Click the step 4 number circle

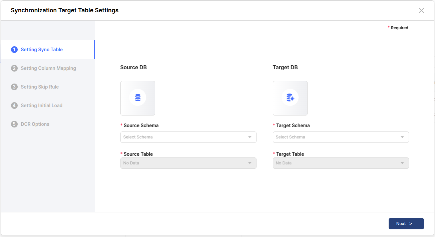[14, 106]
